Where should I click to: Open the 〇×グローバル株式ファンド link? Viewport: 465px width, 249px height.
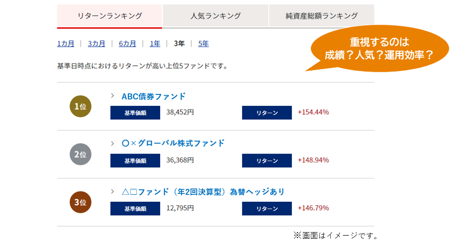click(173, 143)
